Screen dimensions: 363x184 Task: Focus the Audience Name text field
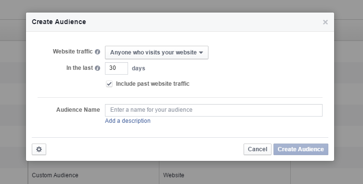pyautogui.click(x=214, y=110)
